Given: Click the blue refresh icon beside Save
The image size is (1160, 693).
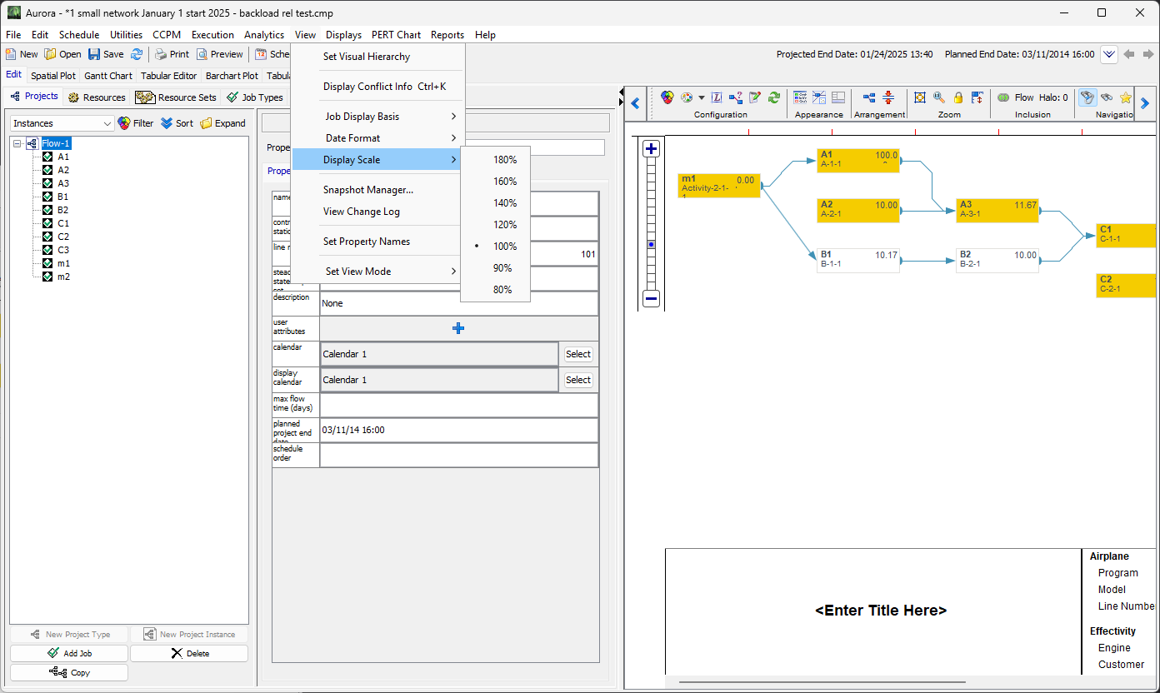Looking at the screenshot, I should click(137, 54).
